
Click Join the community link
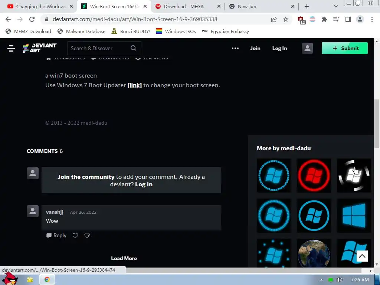click(86, 177)
